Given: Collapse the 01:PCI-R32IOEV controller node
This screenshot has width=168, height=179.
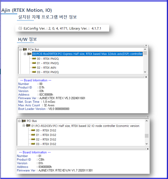Looking at the screenshot, I should 24,126.
